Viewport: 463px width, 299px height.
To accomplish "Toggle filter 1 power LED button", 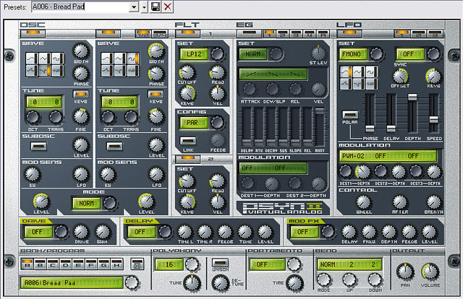I will pos(188,33).
